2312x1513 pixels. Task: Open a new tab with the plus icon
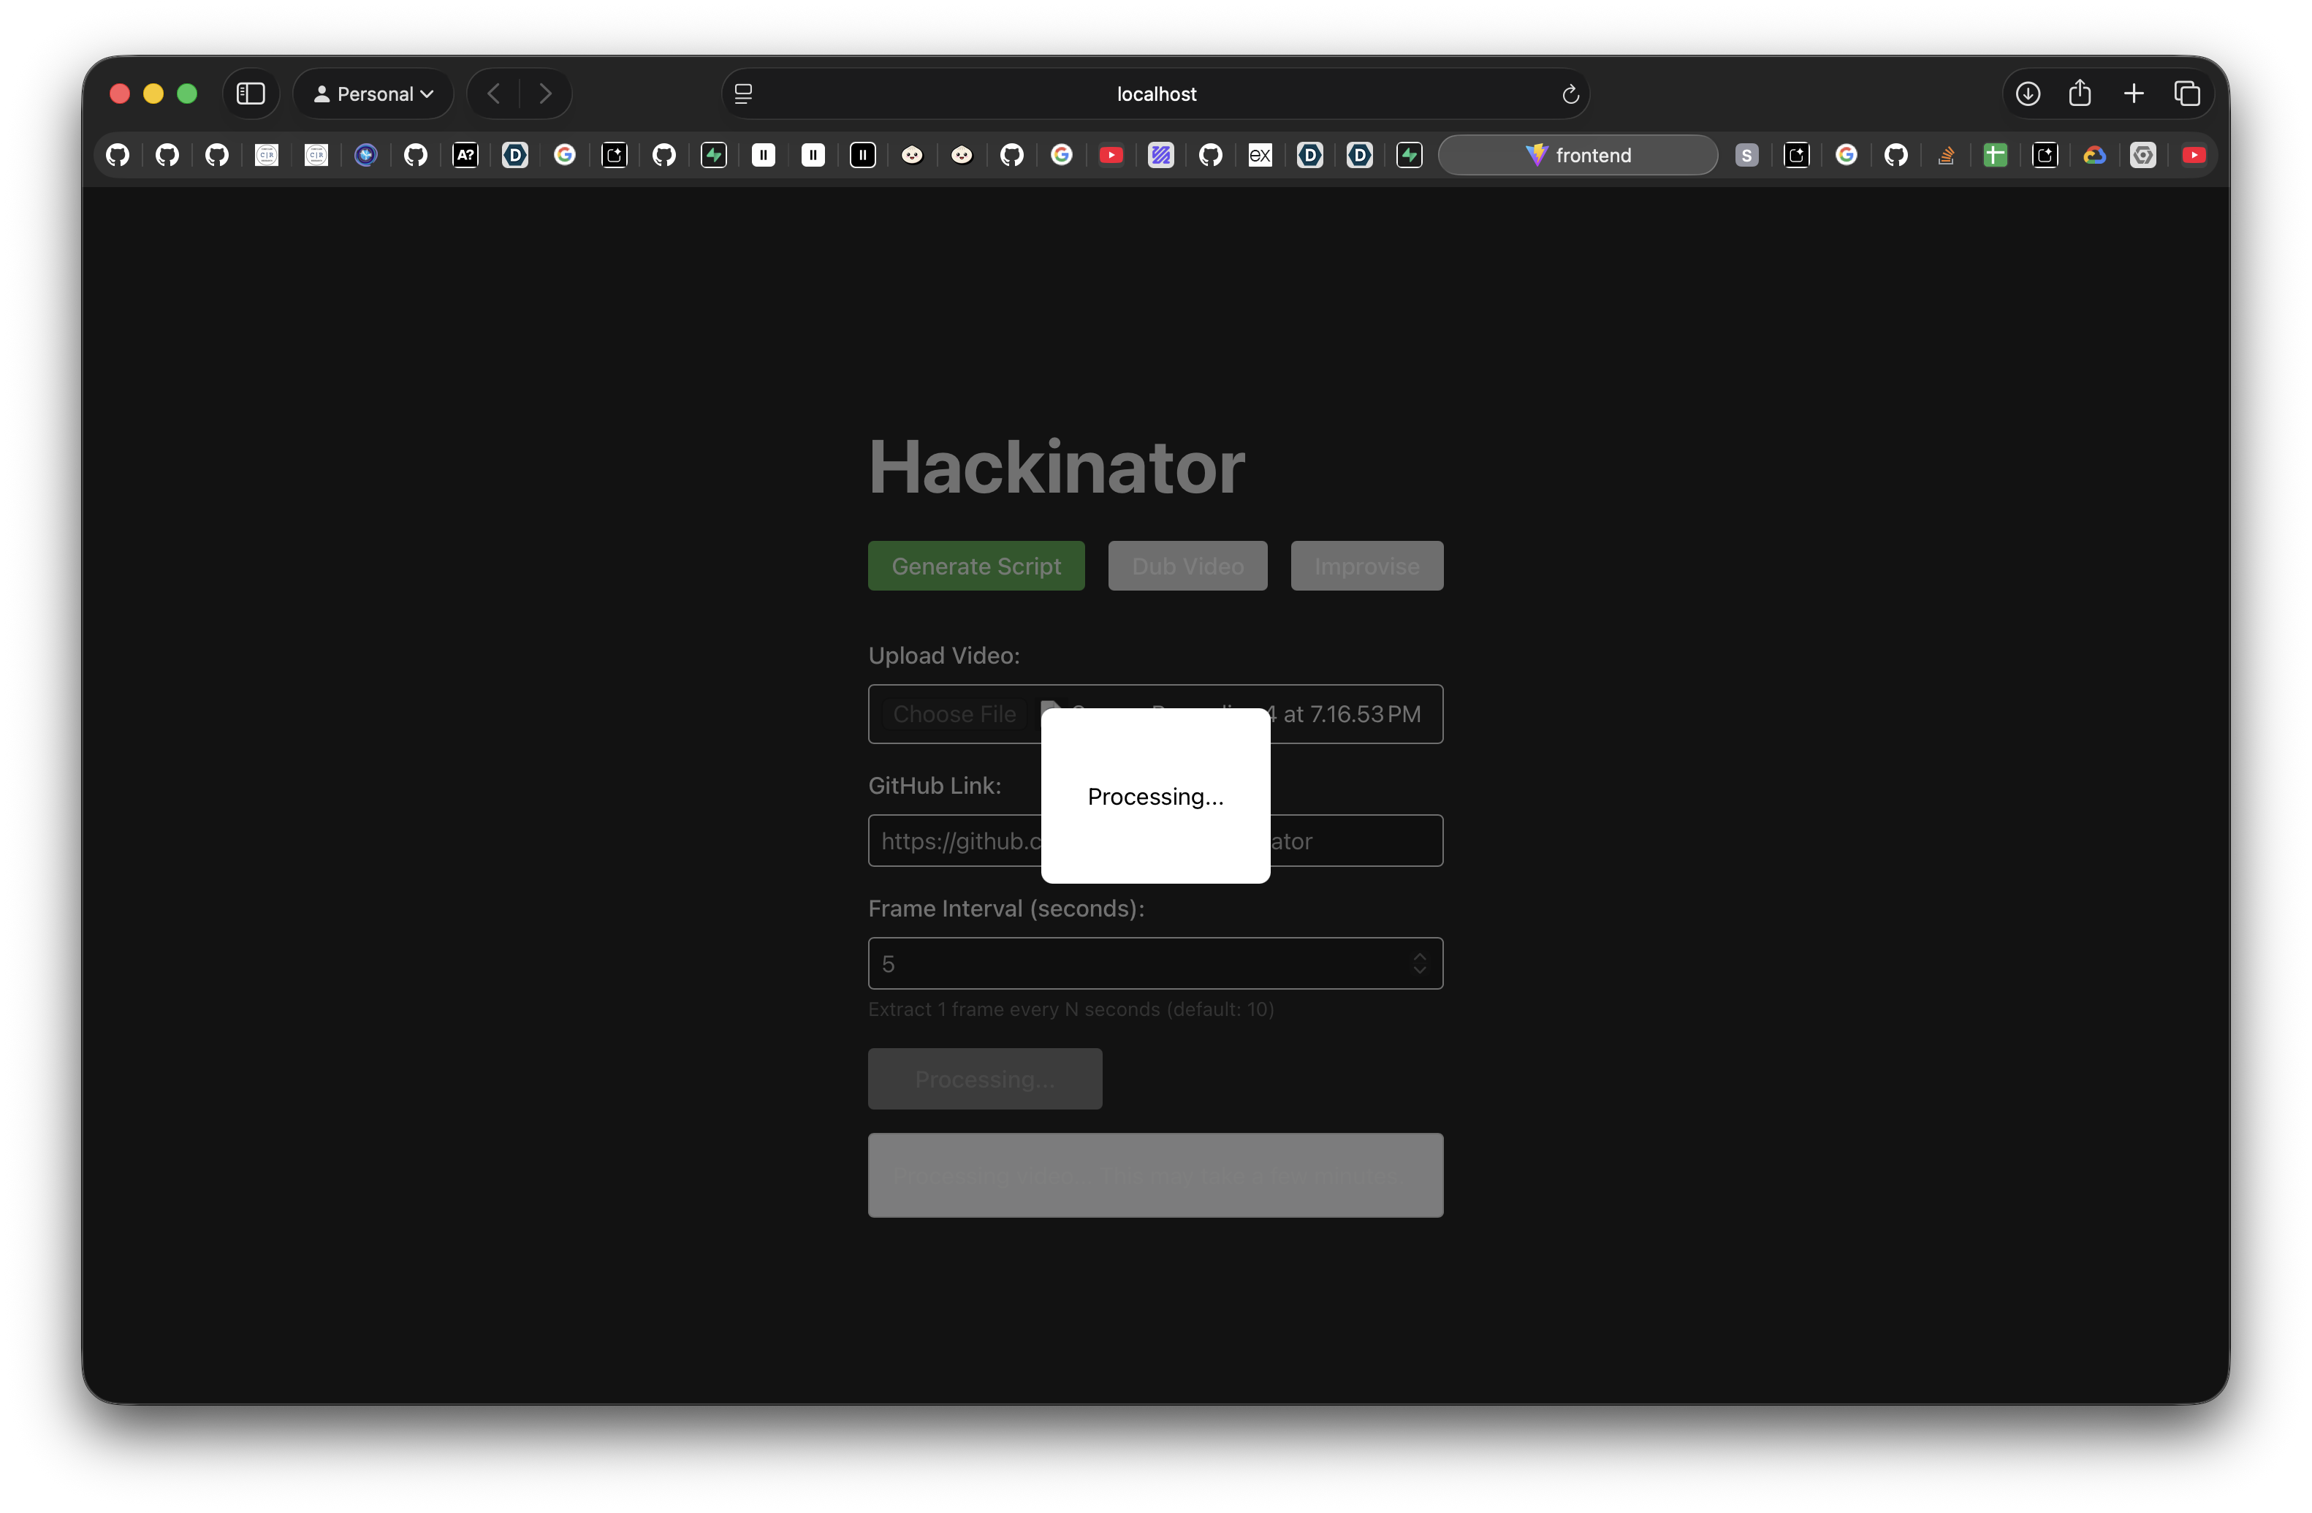click(x=2133, y=94)
